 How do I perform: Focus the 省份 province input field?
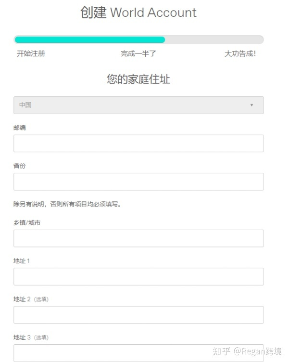[x=138, y=182]
